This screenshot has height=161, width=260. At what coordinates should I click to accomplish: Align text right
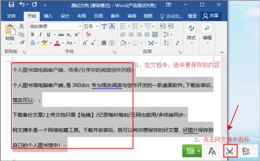click(139, 35)
